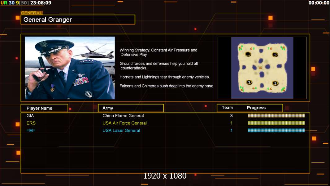Click the Hornets and Lightnings tip line
This screenshot has width=330, height=186.
pyautogui.click(x=165, y=77)
